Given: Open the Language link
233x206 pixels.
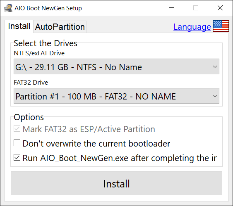Looking at the screenshot, I should tap(192, 27).
